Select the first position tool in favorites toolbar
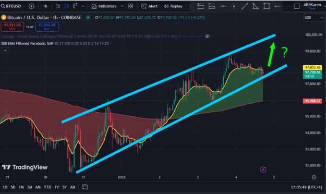This screenshot has height=194, width=326. (x=201, y=6)
